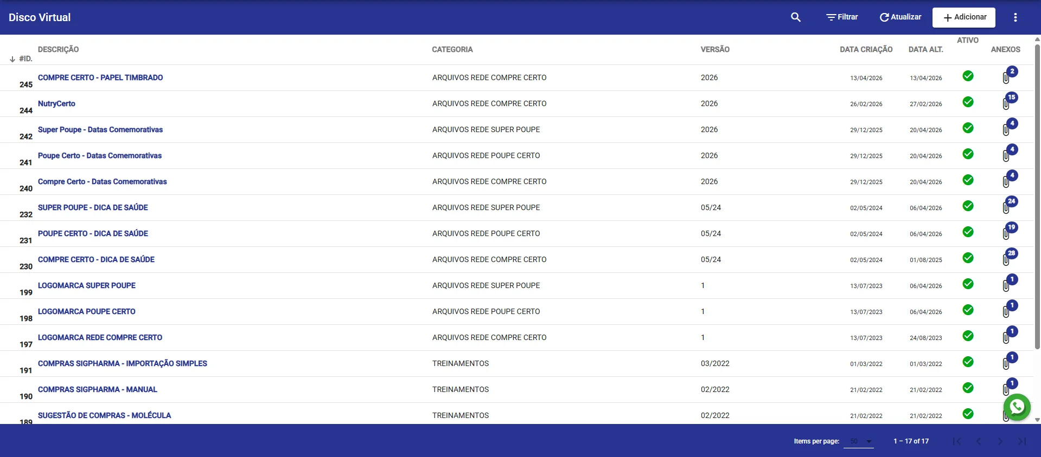
Task: Open attachments for Poupe Certo - Datas Comemorativas
Action: click(1010, 153)
